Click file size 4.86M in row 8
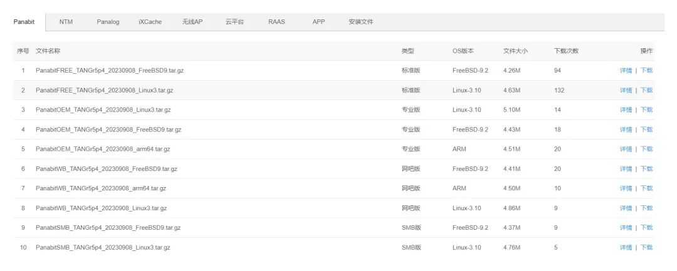Viewport: 677px width, 271px height. click(x=512, y=208)
